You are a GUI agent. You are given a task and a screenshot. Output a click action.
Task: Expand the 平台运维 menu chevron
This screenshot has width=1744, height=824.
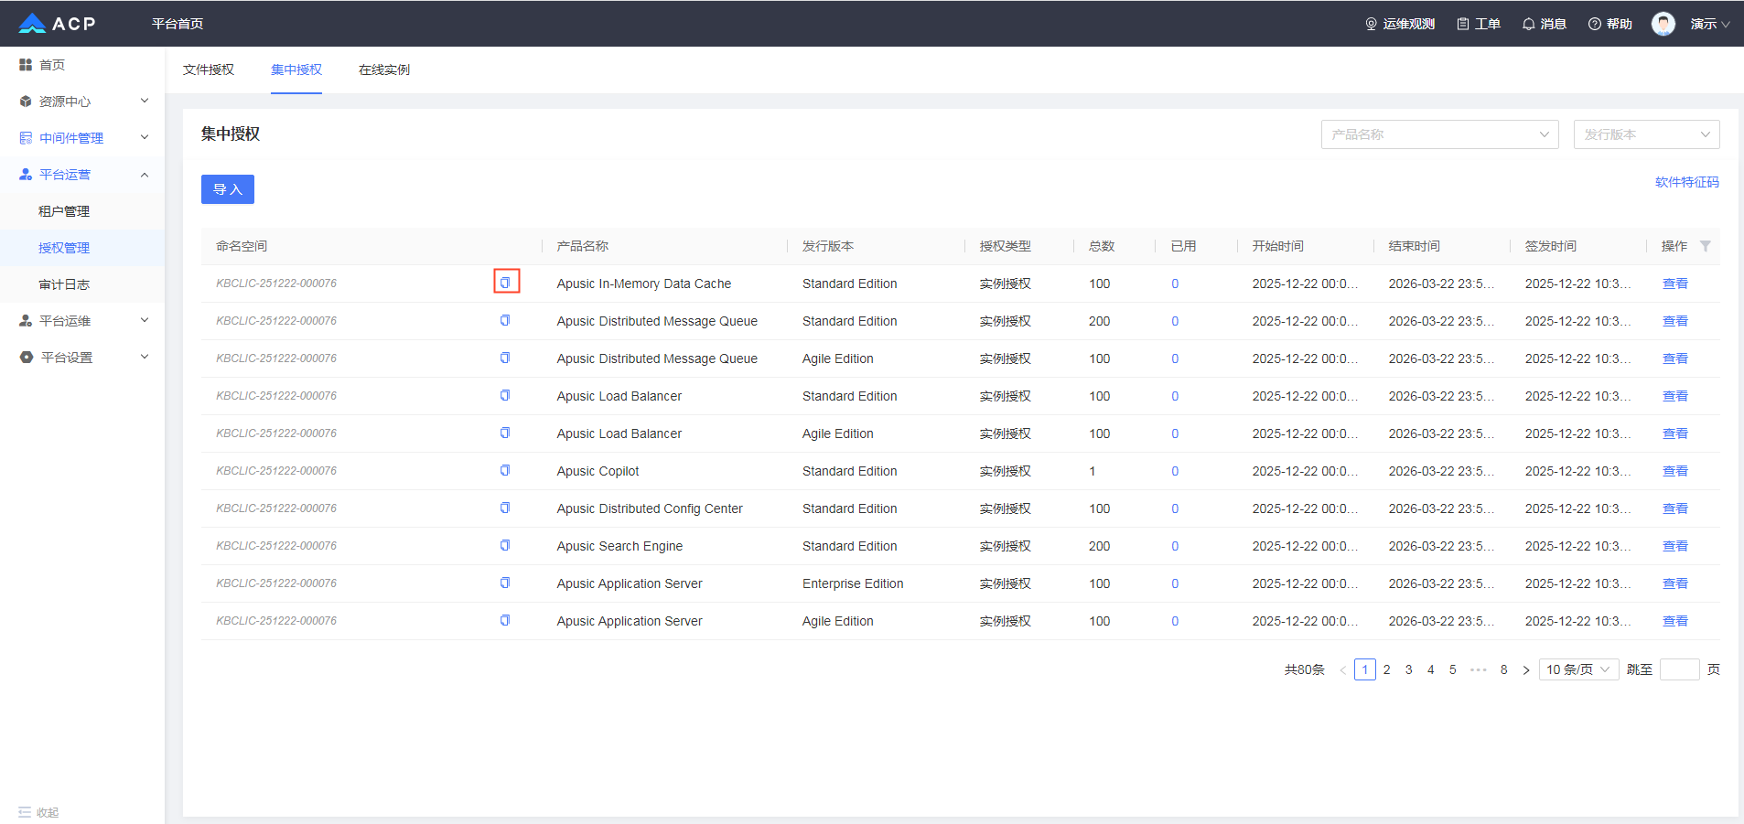click(145, 320)
